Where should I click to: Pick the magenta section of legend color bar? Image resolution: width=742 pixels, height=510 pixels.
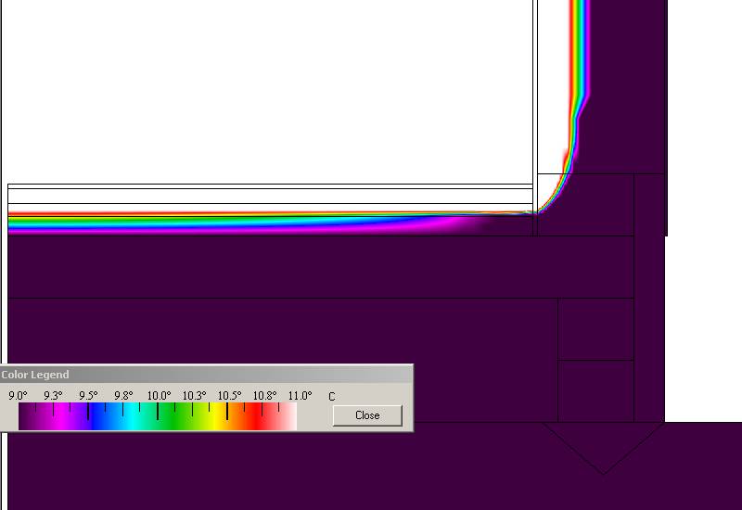click(60, 417)
